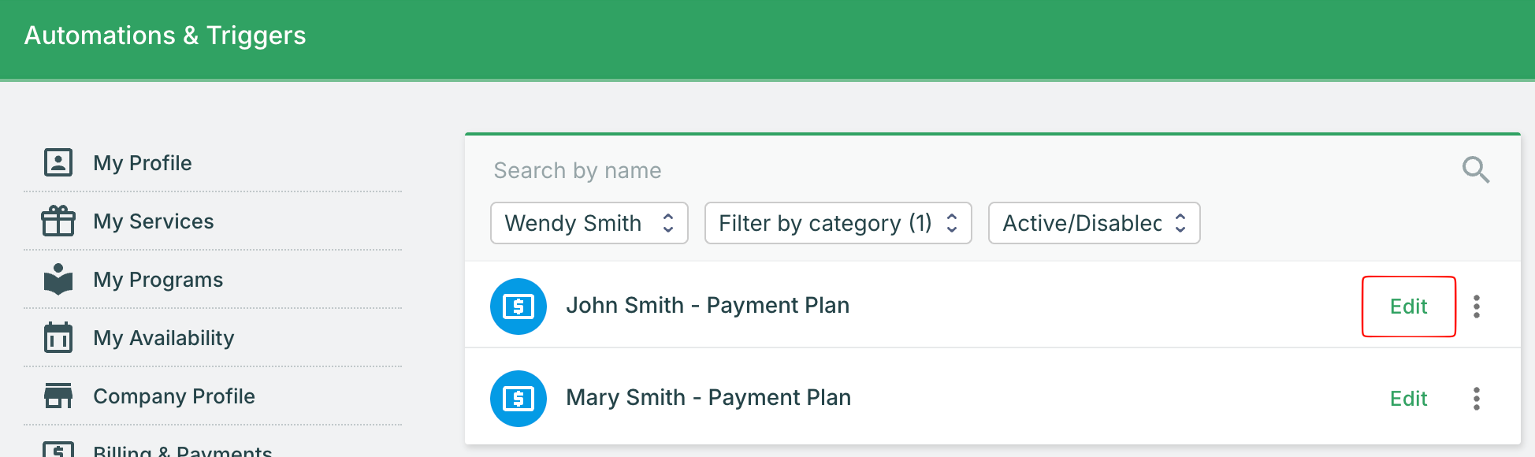Image resolution: width=1535 pixels, height=457 pixels.
Task: Open three-dot menu for Mary Smith automation
Action: 1477,399
